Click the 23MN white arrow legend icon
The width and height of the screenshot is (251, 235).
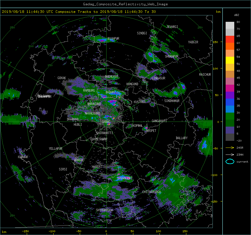pos(230,155)
